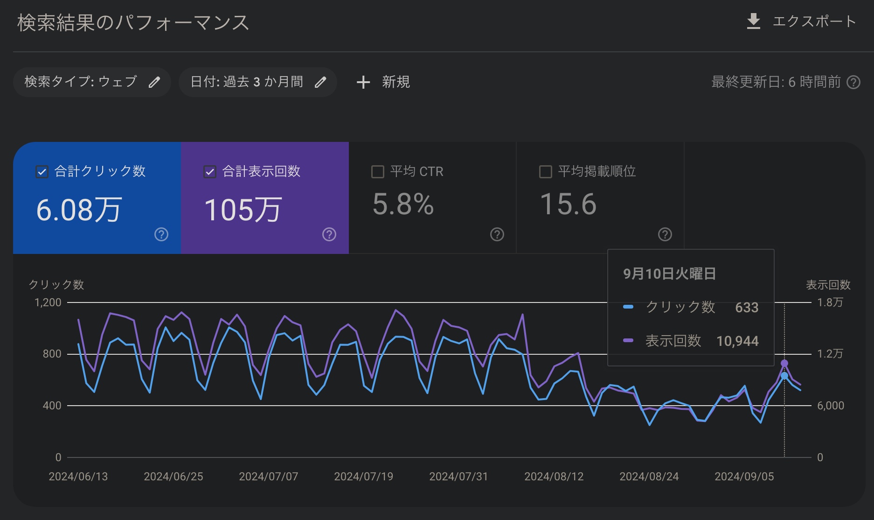The image size is (874, 520).
Task: Click the 5.8% average CTR value
Action: tap(403, 204)
